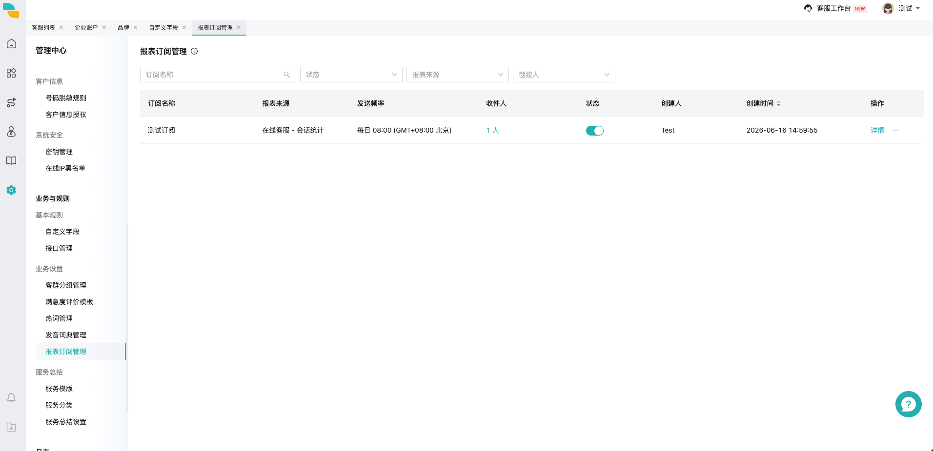The image size is (933, 451).
Task: Open 号码脱敏规则 in sidebar
Action: 66,98
